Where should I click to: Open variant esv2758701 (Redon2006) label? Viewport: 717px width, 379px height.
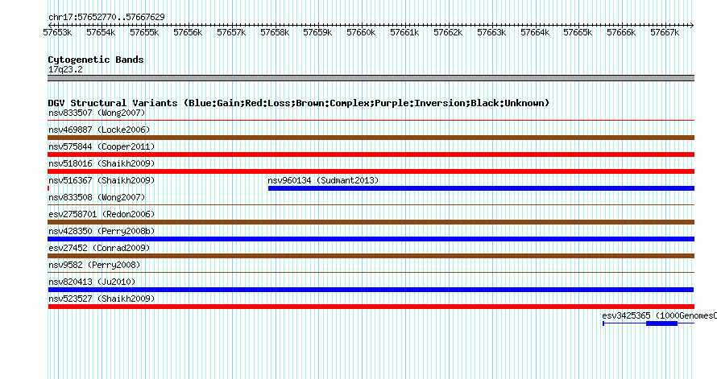click(102, 214)
